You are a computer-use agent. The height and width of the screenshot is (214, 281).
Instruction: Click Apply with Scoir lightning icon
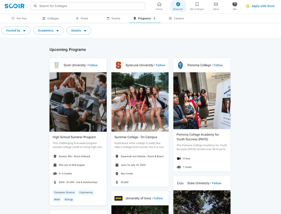tap(248, 6)
